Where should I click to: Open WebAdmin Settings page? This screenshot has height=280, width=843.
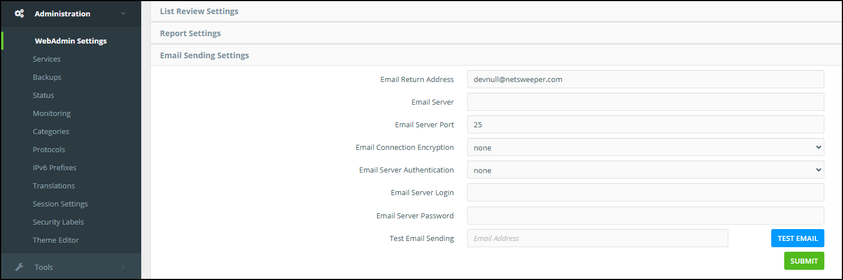[71, 41]
